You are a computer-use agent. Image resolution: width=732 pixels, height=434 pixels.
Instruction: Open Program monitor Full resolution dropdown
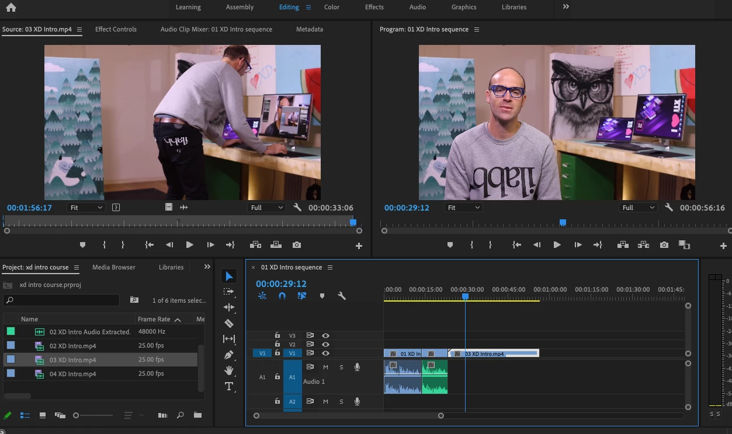[x=638, y=207]
